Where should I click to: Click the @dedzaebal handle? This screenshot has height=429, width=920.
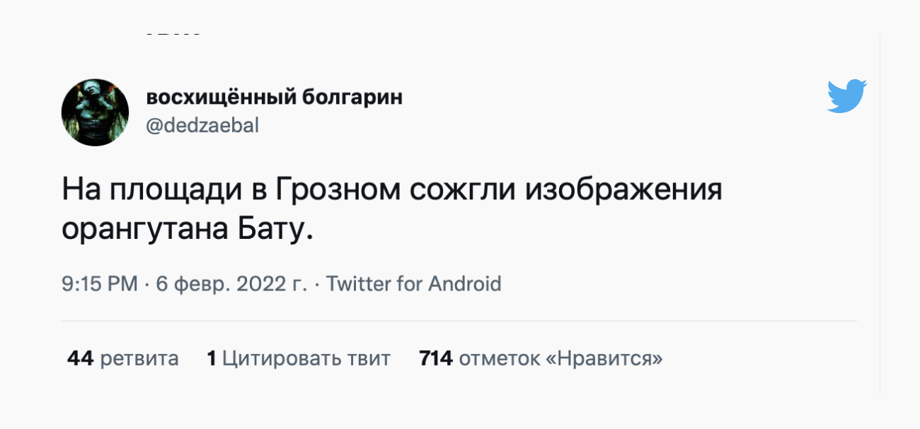click(202, 126)
